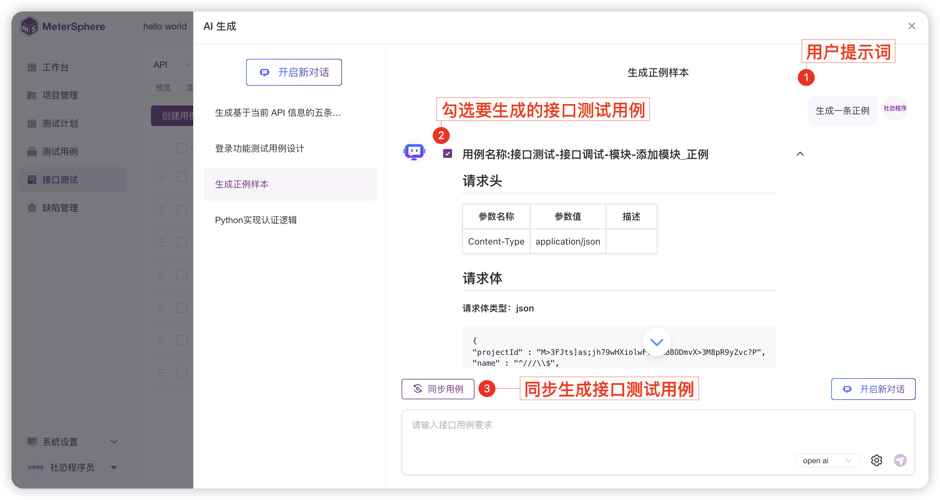This screenshot has height=500, width=940.
Task: Click the third row drag handle icon
Action: coord(161,242)
